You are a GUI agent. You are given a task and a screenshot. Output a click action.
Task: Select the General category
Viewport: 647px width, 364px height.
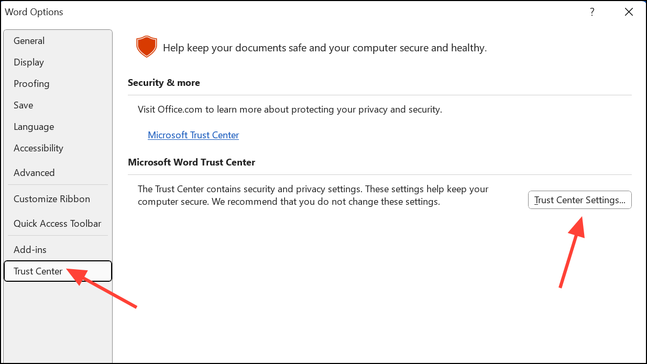pyautogui.click(x=29, y=41)
